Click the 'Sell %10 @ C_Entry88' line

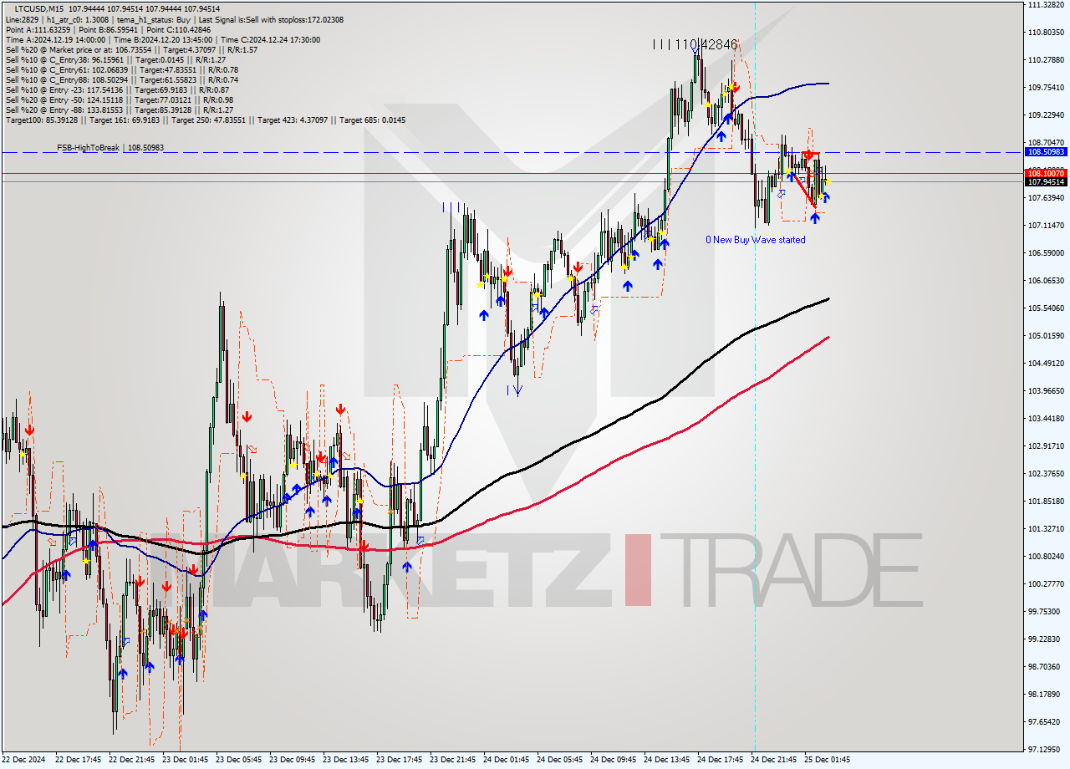point(122,79)
